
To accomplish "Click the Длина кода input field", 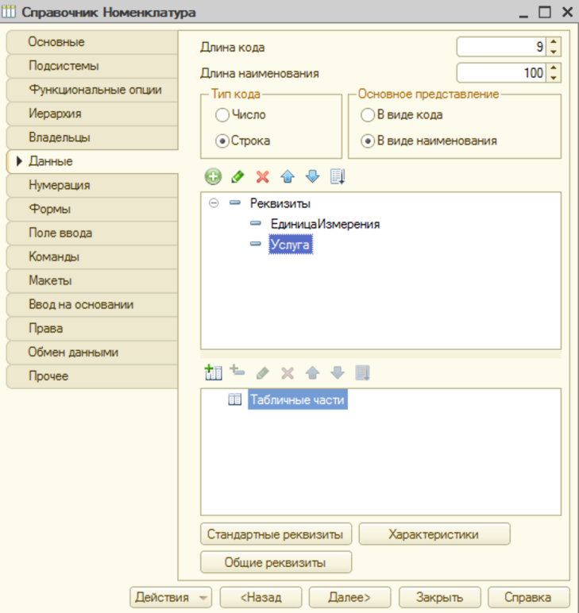I will pos(502,47).
